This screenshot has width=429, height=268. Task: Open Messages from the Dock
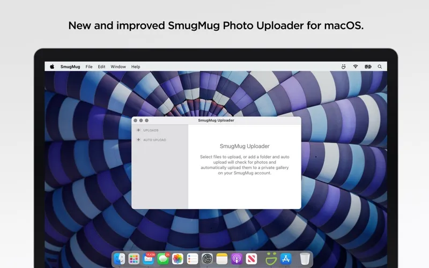click(164, 259)
